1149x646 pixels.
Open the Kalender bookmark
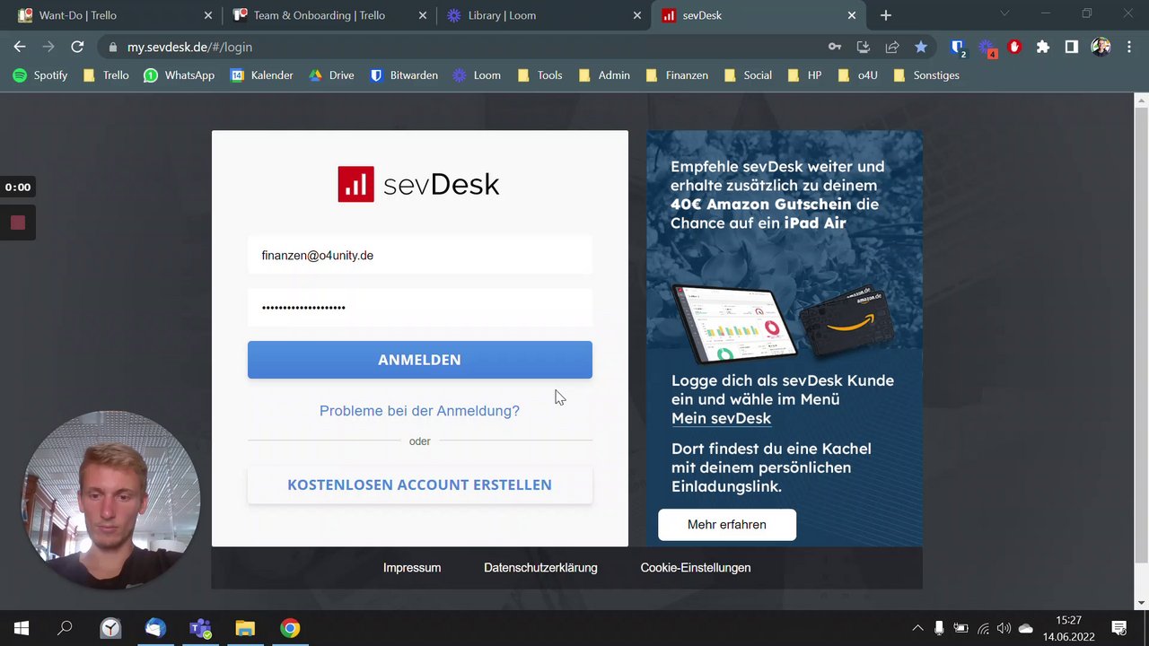pos(262,75)
